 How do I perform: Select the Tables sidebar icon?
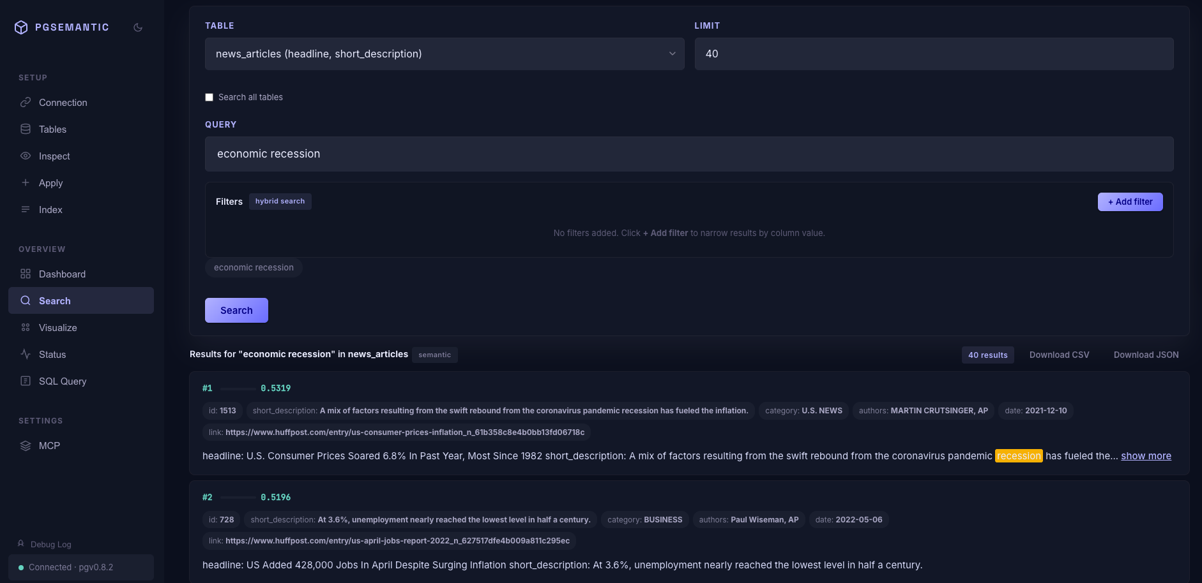(25, 129)
